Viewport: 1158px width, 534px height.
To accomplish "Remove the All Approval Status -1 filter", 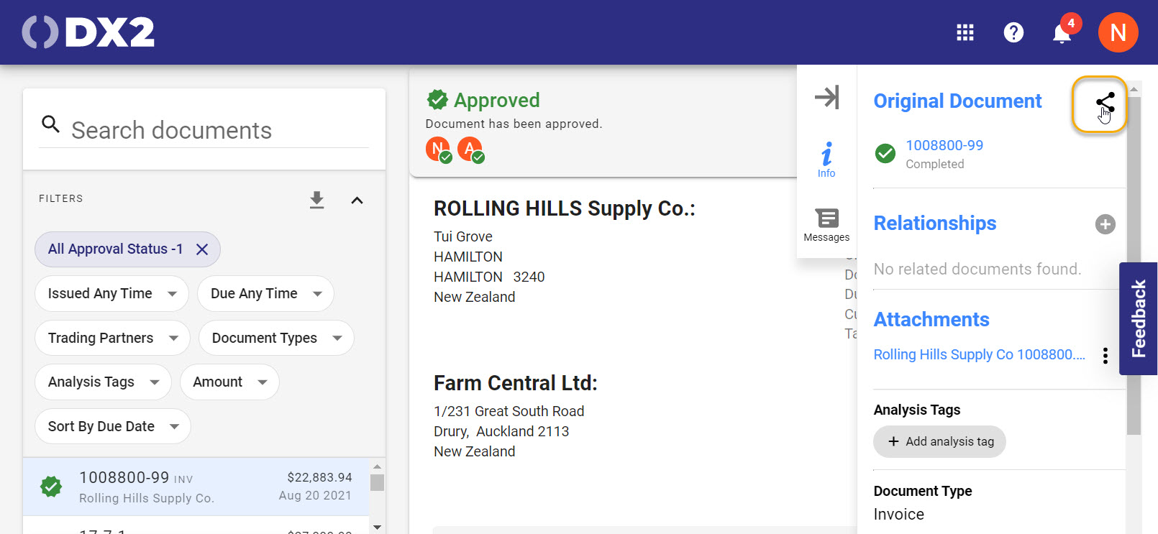I will tap(202, 249).
